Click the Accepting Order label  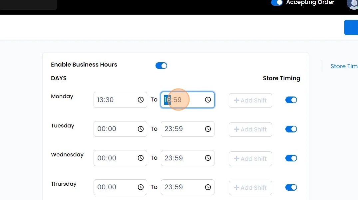tap(310, 3)
